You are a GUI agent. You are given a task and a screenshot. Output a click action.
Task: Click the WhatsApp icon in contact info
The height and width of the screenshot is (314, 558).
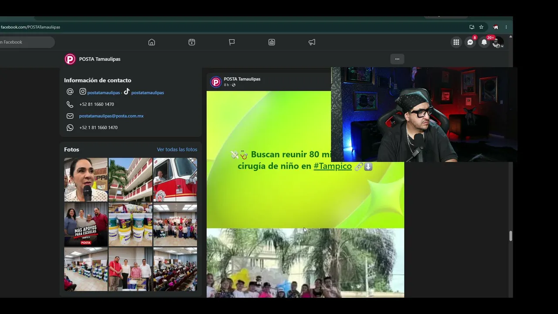pyautogui.click(x=70, y=128)
